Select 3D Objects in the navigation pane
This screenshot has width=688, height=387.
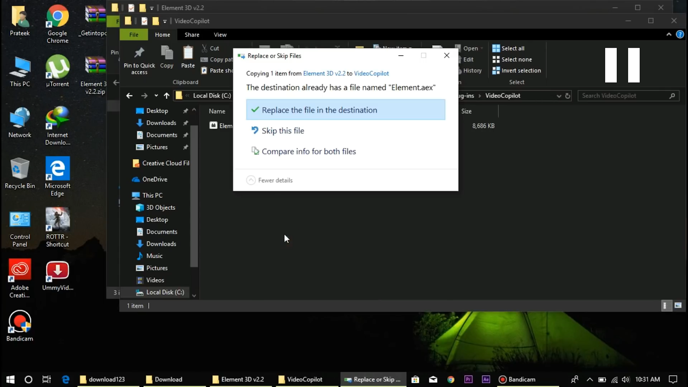coord(156,207)
